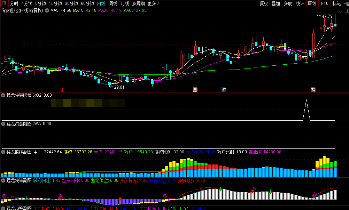Collapse the 猛龙决策吸筹 indicator panel arrow
Viewport: 349px width, 210px height.
click(x=3, y=95)
